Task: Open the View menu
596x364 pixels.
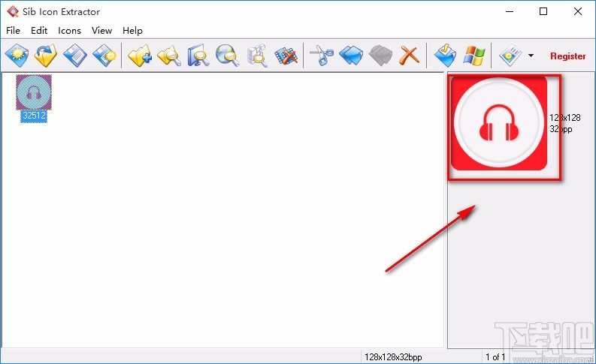Action: click(102, 30)
